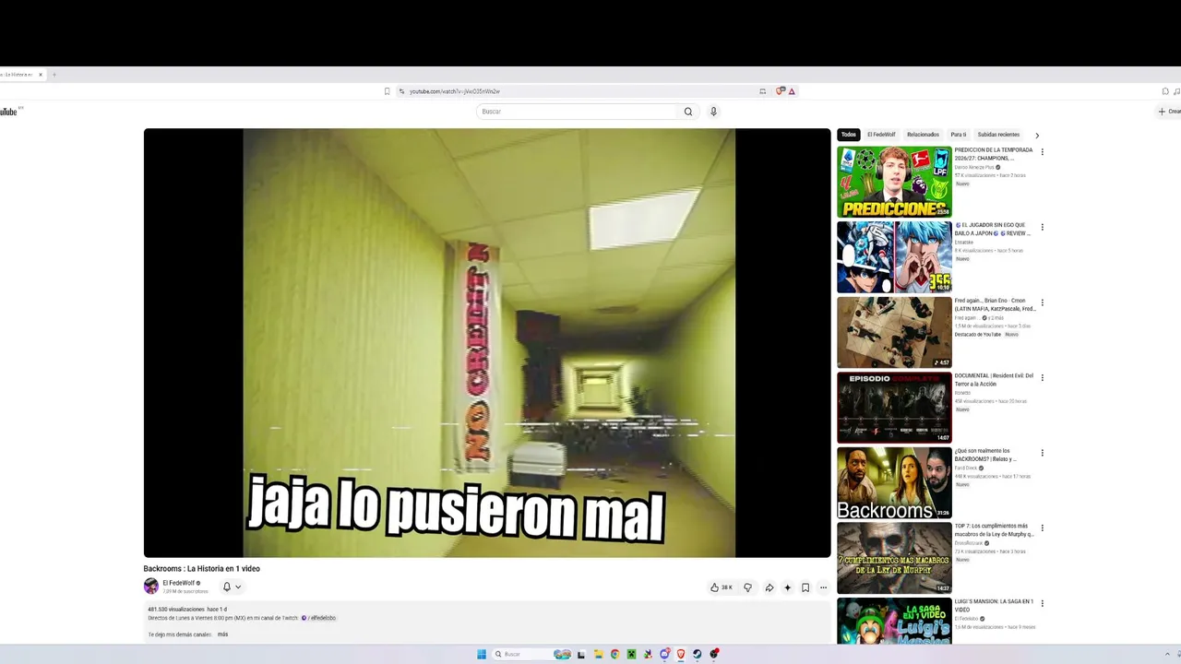Viewport: 1181px width, 664px height.
Task: Click the video title 'Backrooms : La Historia en 1 video'
Action: coord(202,569)
